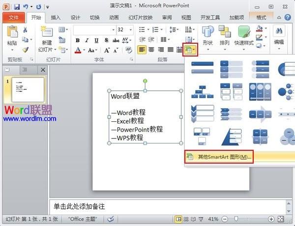Start Slide Show from status bar
Image resolution: width=295 pixels, height=226 pixels.
[x=201, y=219]
